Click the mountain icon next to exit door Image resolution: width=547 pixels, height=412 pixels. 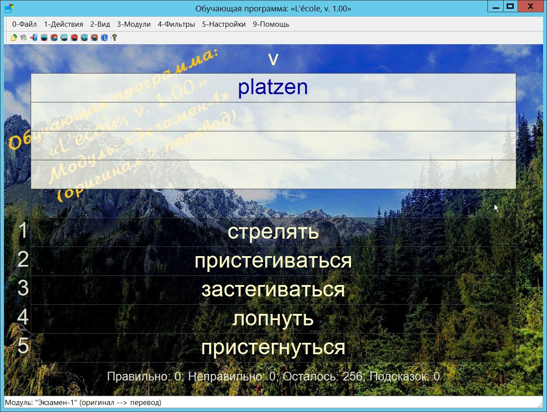point(44,38)
